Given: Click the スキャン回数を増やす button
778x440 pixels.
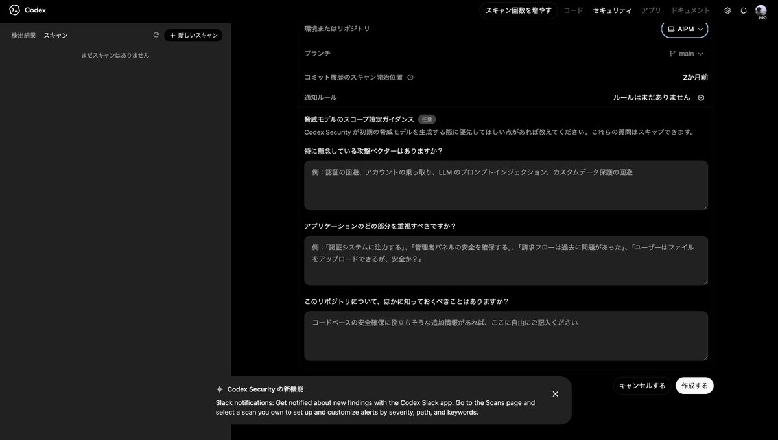Looking at the screenshot, I should point(519,10).
